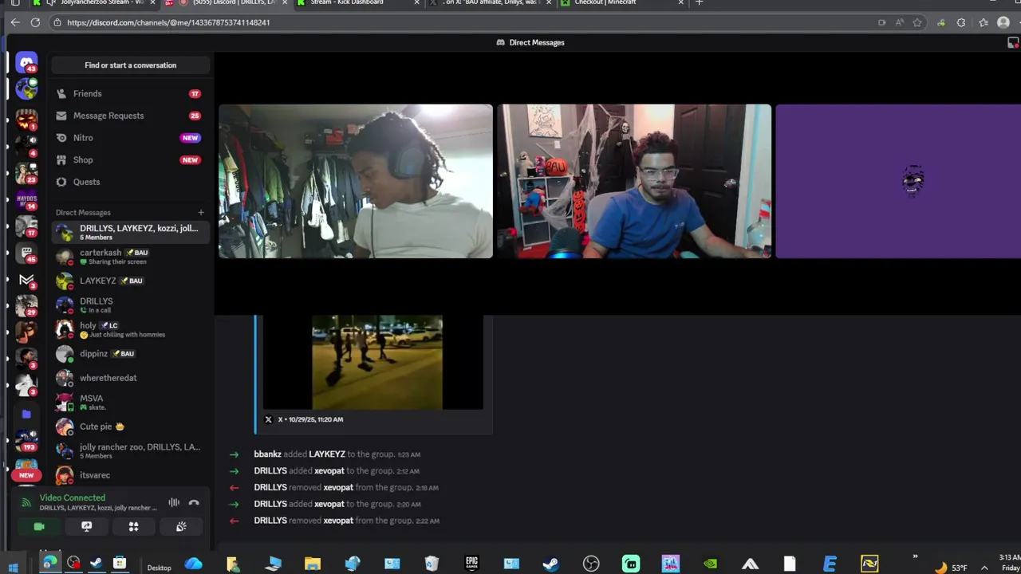Go to the Nitro page
This screenshot has width=1021, height=574.
pos(131,138)
